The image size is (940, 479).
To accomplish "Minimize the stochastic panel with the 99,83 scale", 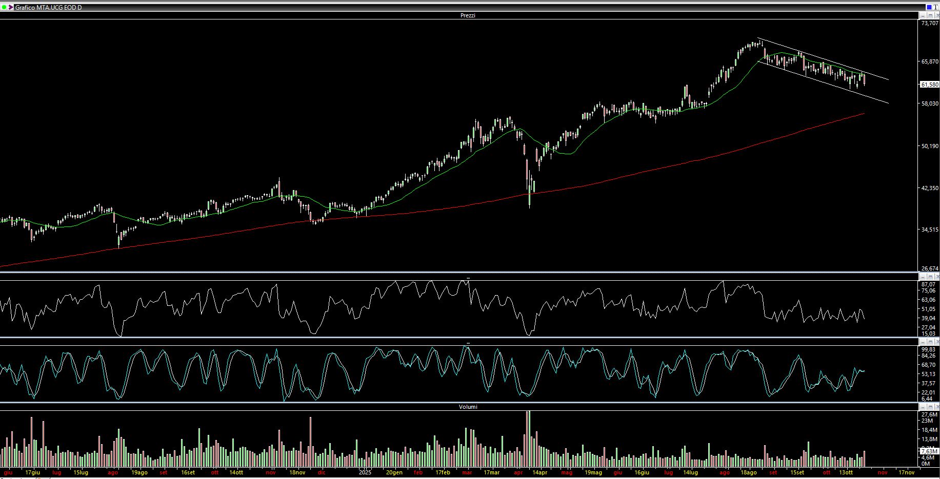I will pos(923,342).
